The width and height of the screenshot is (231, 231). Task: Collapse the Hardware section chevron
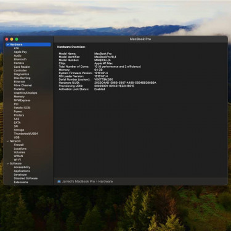click(x=7, y=44)
